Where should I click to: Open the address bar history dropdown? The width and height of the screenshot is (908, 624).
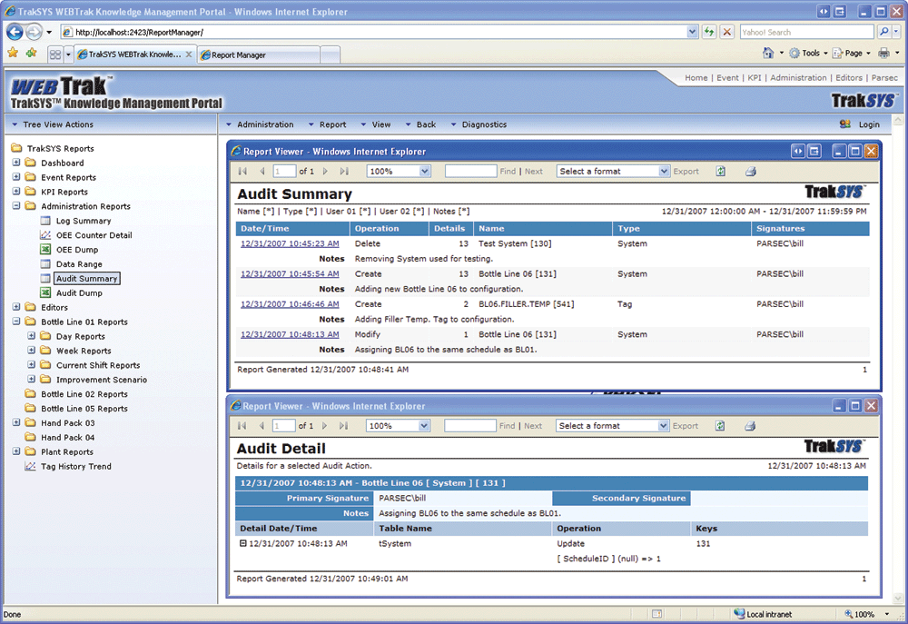(x=692, y=32)
